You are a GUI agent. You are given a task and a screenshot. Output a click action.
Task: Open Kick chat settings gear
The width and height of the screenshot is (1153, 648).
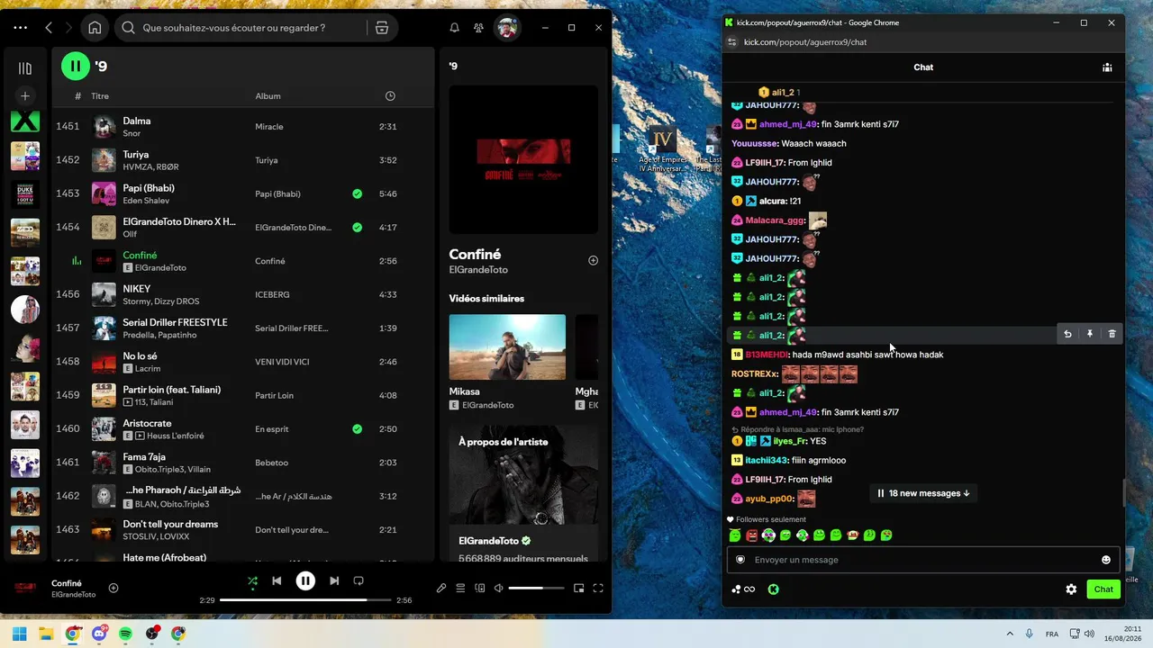pyautogui.click(x=1071, y=589)
